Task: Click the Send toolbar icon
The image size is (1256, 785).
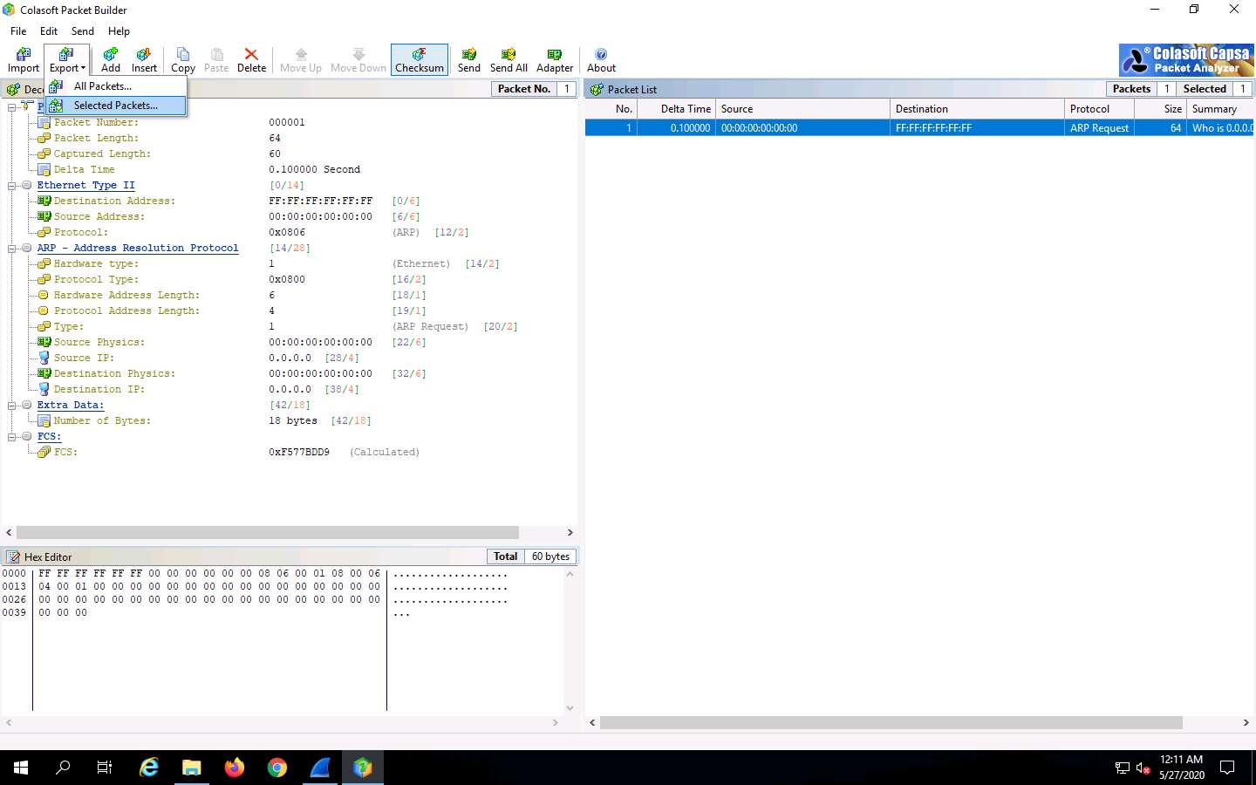Action: click(469, 60)
